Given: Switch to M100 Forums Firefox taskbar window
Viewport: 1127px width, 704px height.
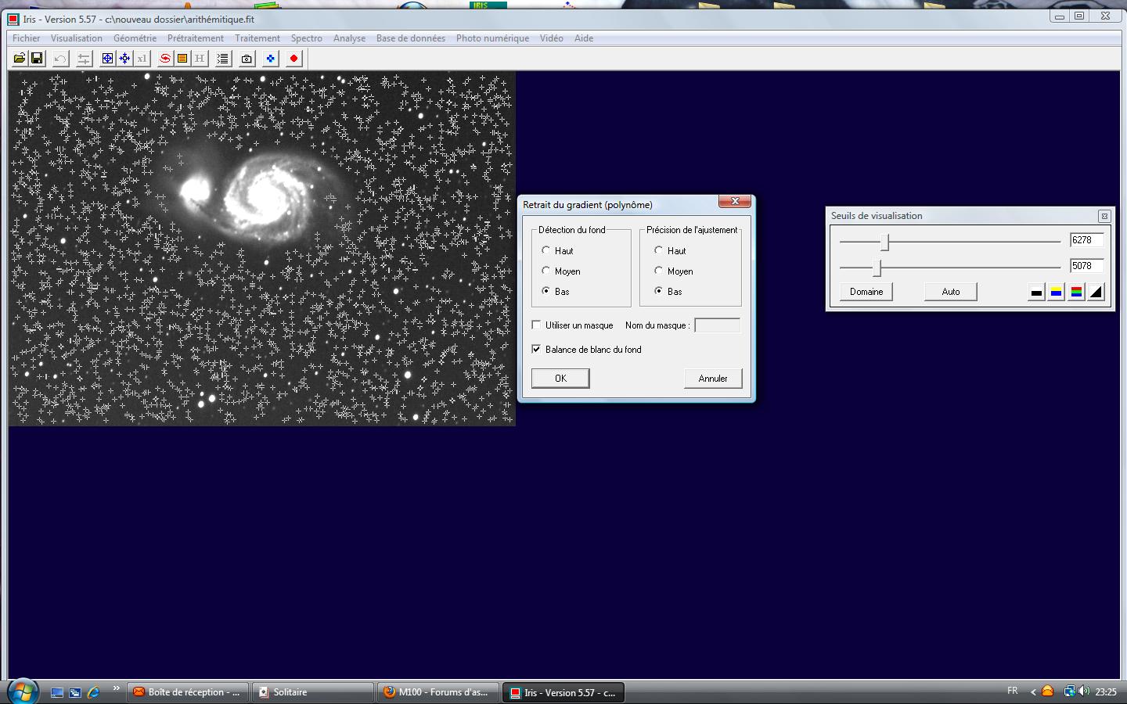Looking at the screenshot, I should [438, 692].
